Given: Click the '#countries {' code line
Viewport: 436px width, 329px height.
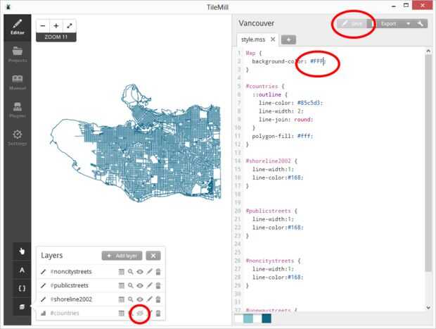Looking at the screenshot, I should pos(265,87).
